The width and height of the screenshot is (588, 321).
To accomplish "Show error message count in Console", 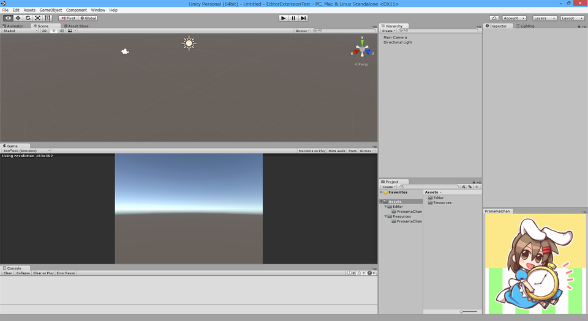I will coord(371,273).
